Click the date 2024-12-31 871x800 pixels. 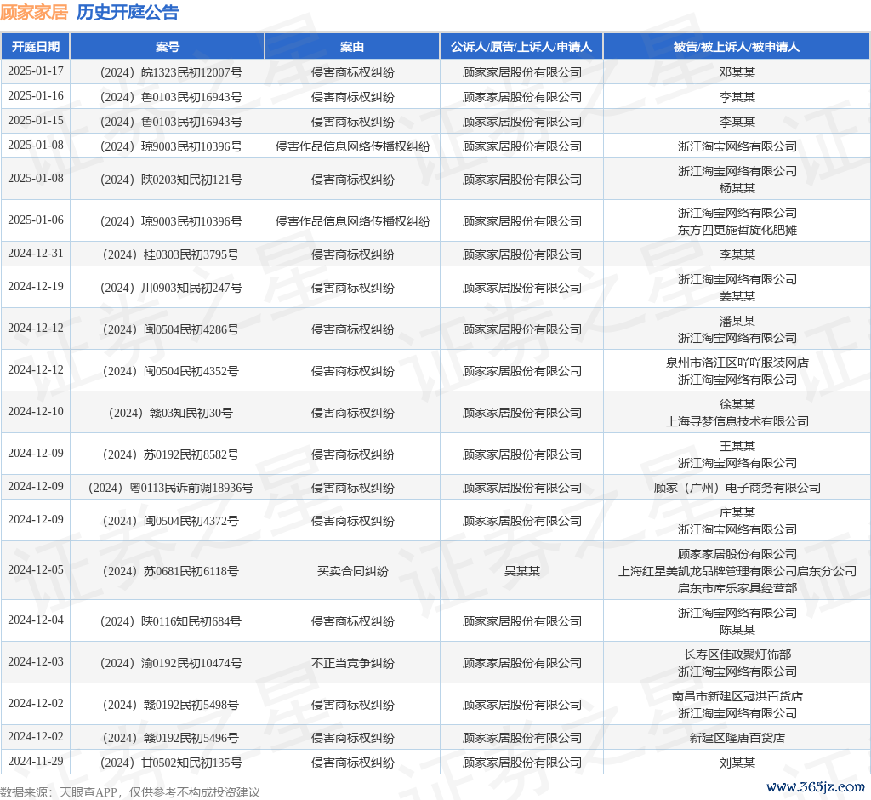pos(36,253)
